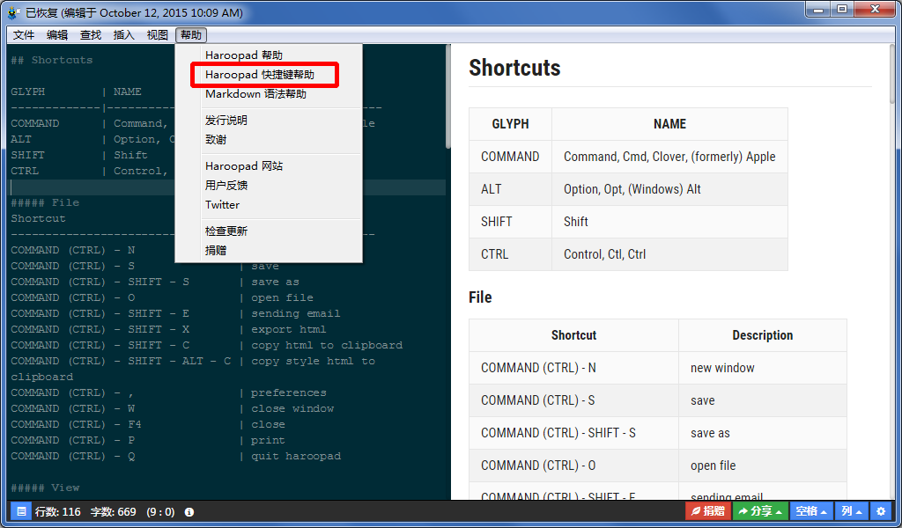Select 发行说明 in help menu

click(x=269, y=120)
